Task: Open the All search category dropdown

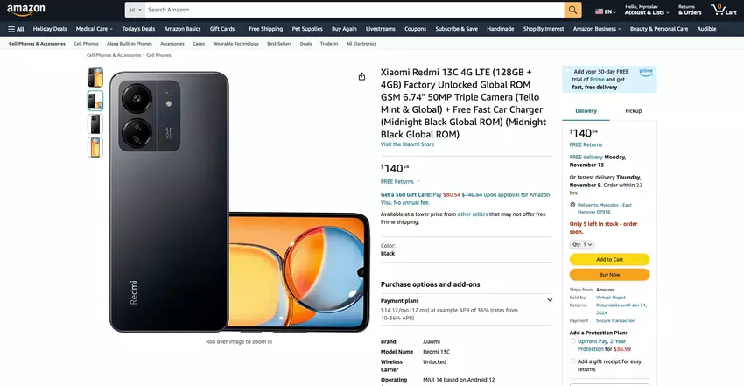Action: pyautogui.click(x=135, y=10)
